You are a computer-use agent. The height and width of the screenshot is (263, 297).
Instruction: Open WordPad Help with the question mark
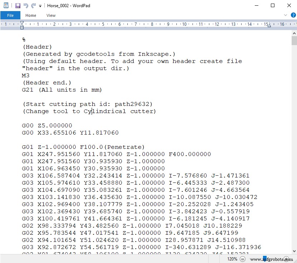point(293,15)
